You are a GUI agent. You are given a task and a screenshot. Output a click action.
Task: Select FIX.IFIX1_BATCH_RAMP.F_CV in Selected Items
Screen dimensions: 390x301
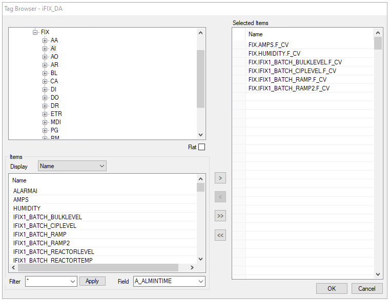[310, 79]
